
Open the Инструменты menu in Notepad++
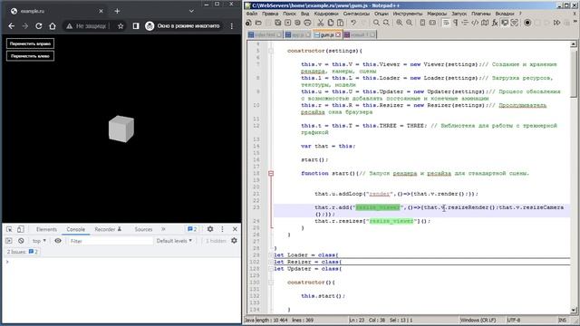click(x=407, y=14)
